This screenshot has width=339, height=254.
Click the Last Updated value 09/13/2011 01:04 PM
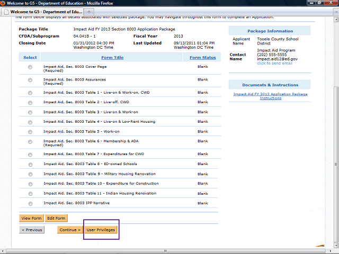coord(194,43)
